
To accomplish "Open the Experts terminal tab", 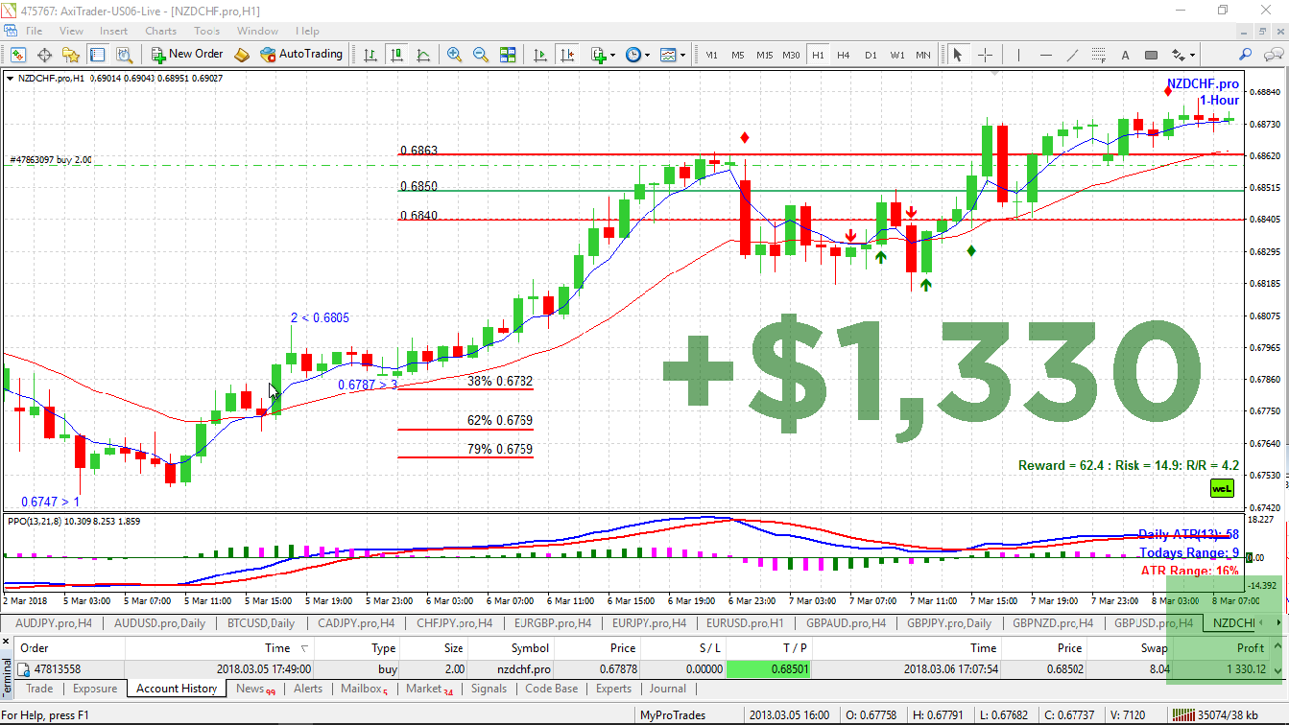I will (x=613, y=689).
